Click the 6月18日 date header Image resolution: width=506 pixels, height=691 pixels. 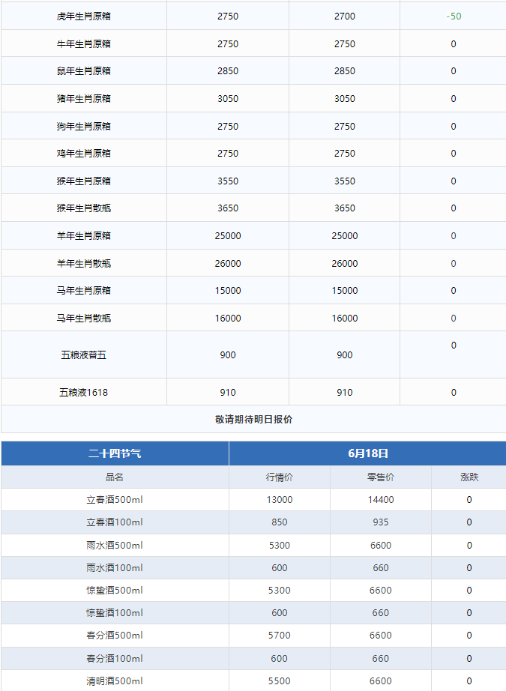coord(368,453)
